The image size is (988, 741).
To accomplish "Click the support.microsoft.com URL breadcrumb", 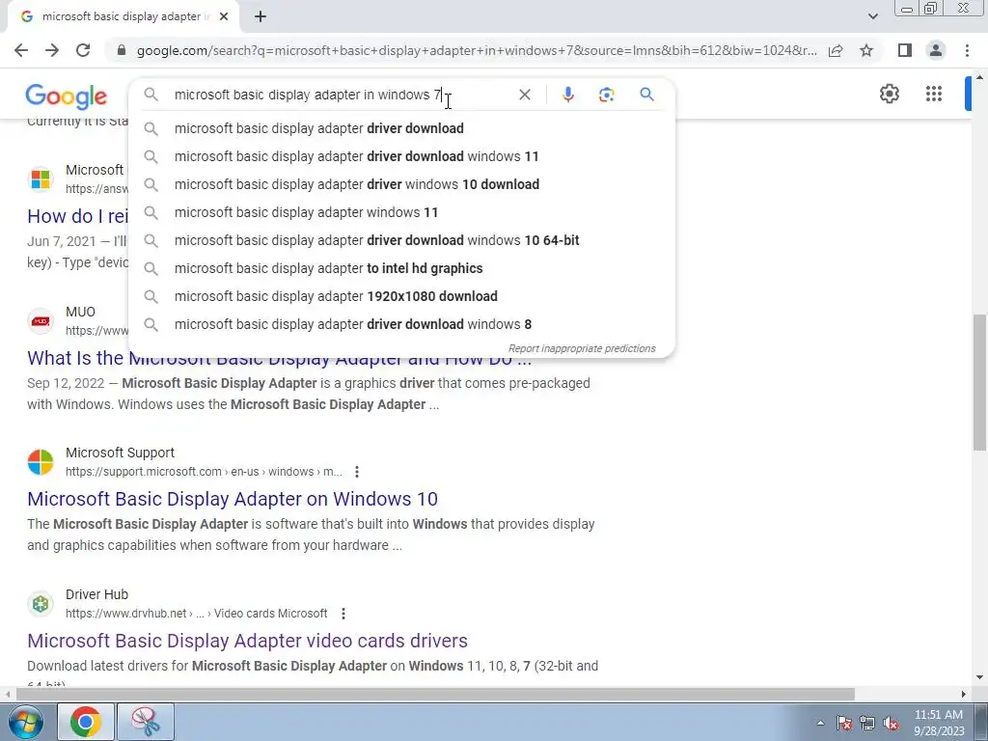I will [x=205, y=472].
